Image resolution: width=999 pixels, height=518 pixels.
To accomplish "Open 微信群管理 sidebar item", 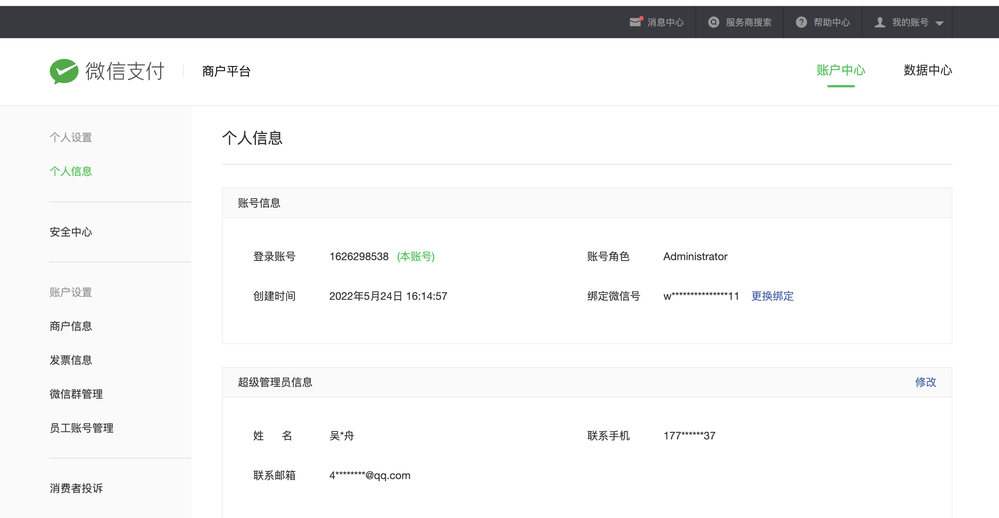I will coord(76,394).
